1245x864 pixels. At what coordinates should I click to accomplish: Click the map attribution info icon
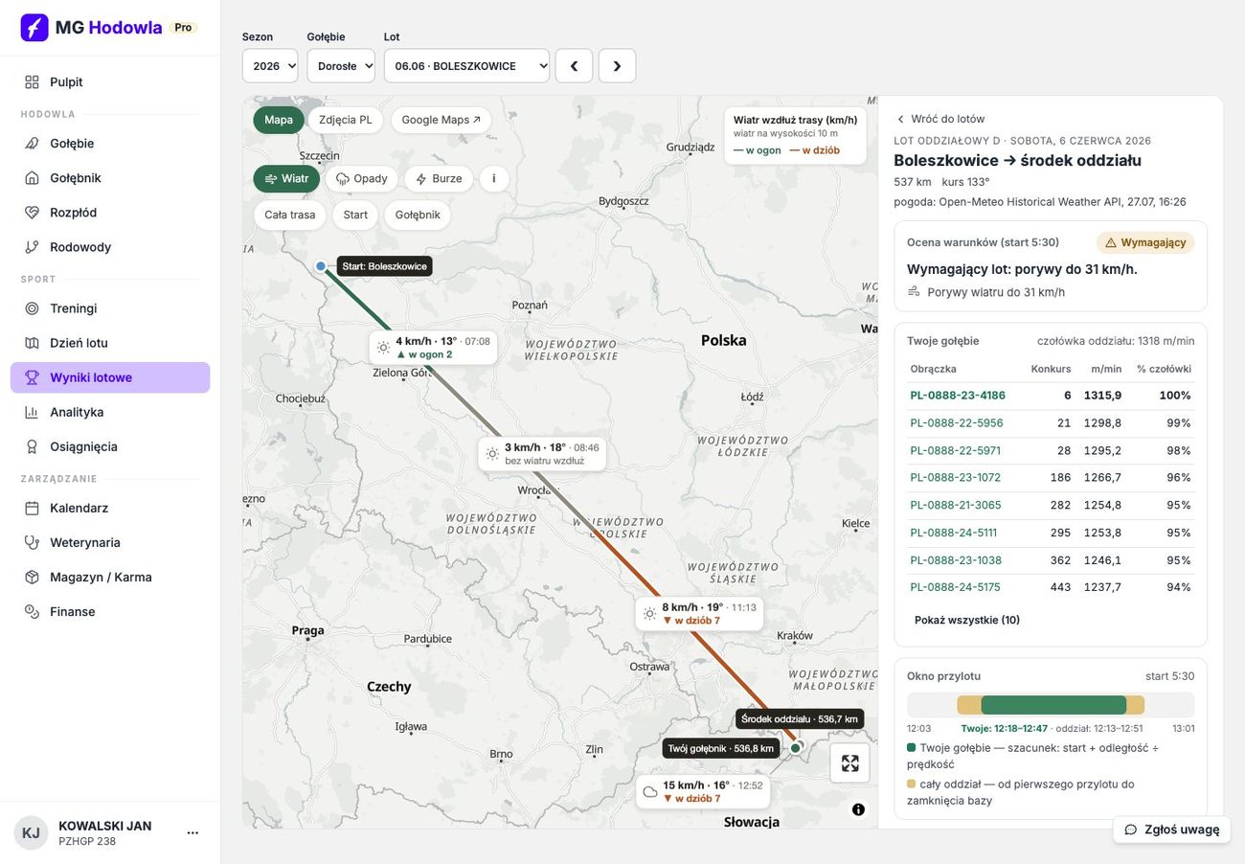coord(858,809)
